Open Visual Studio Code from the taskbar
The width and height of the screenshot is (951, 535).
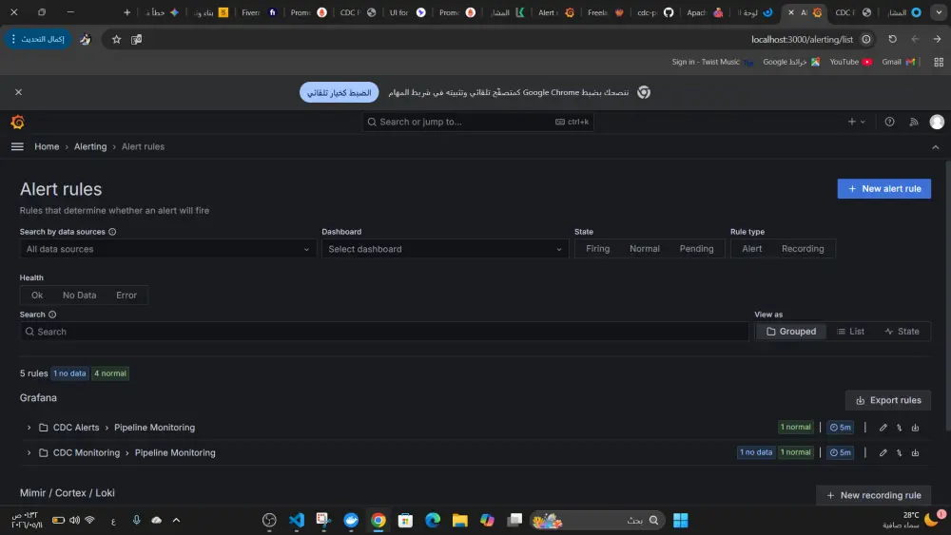pos(297,520)
